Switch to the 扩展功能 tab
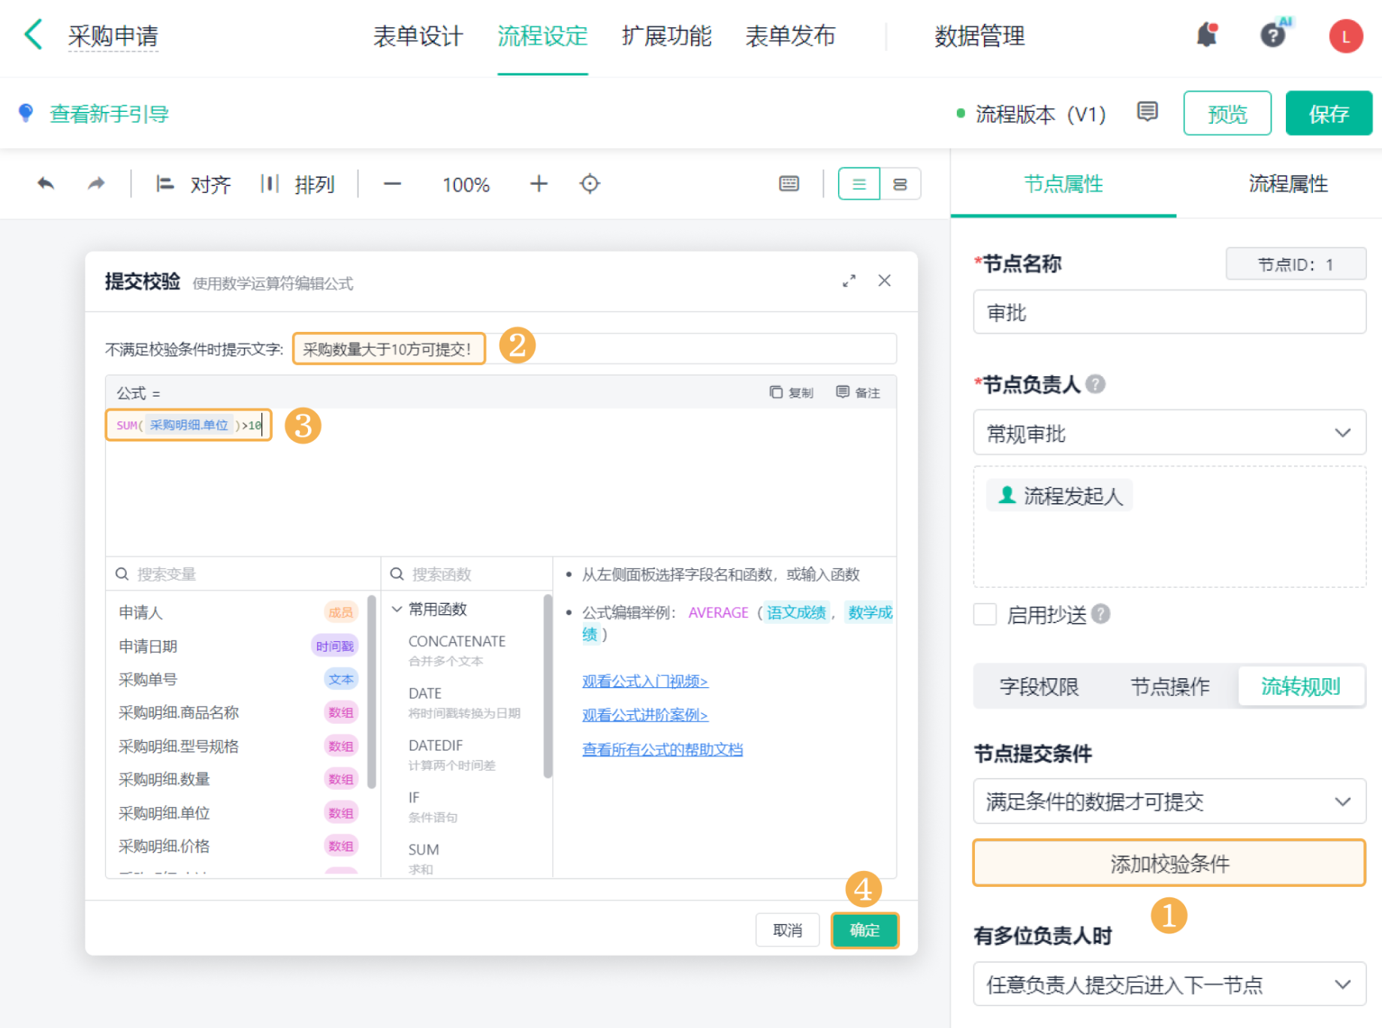 point(666,36)
